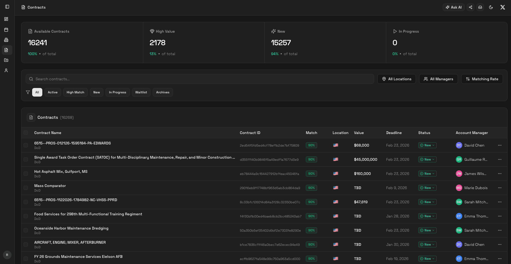Select the Contracts document icon in sidebar
This screenshot has width=511, height=264.
point(7,50)
